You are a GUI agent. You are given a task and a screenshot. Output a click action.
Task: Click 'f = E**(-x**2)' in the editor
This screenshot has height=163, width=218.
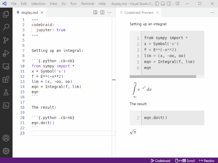pyautogui.click(x=47, y=76)
